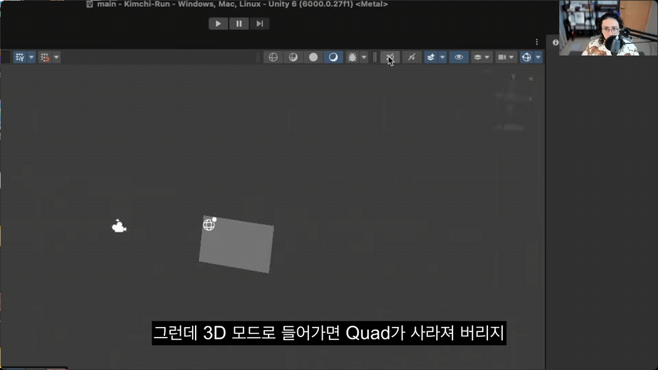This screenshot has width=658, height=370.
Task: Select the camera gizmo in scene view
Action: 119,226
